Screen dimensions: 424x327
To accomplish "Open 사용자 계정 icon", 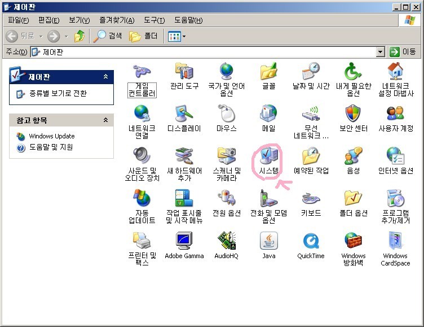I will tap(396, 119).
